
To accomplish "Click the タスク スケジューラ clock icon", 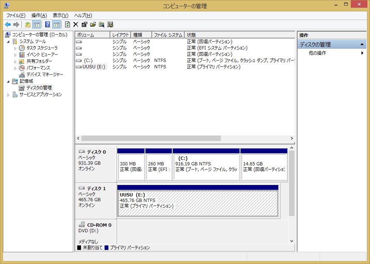I will 22,48.
